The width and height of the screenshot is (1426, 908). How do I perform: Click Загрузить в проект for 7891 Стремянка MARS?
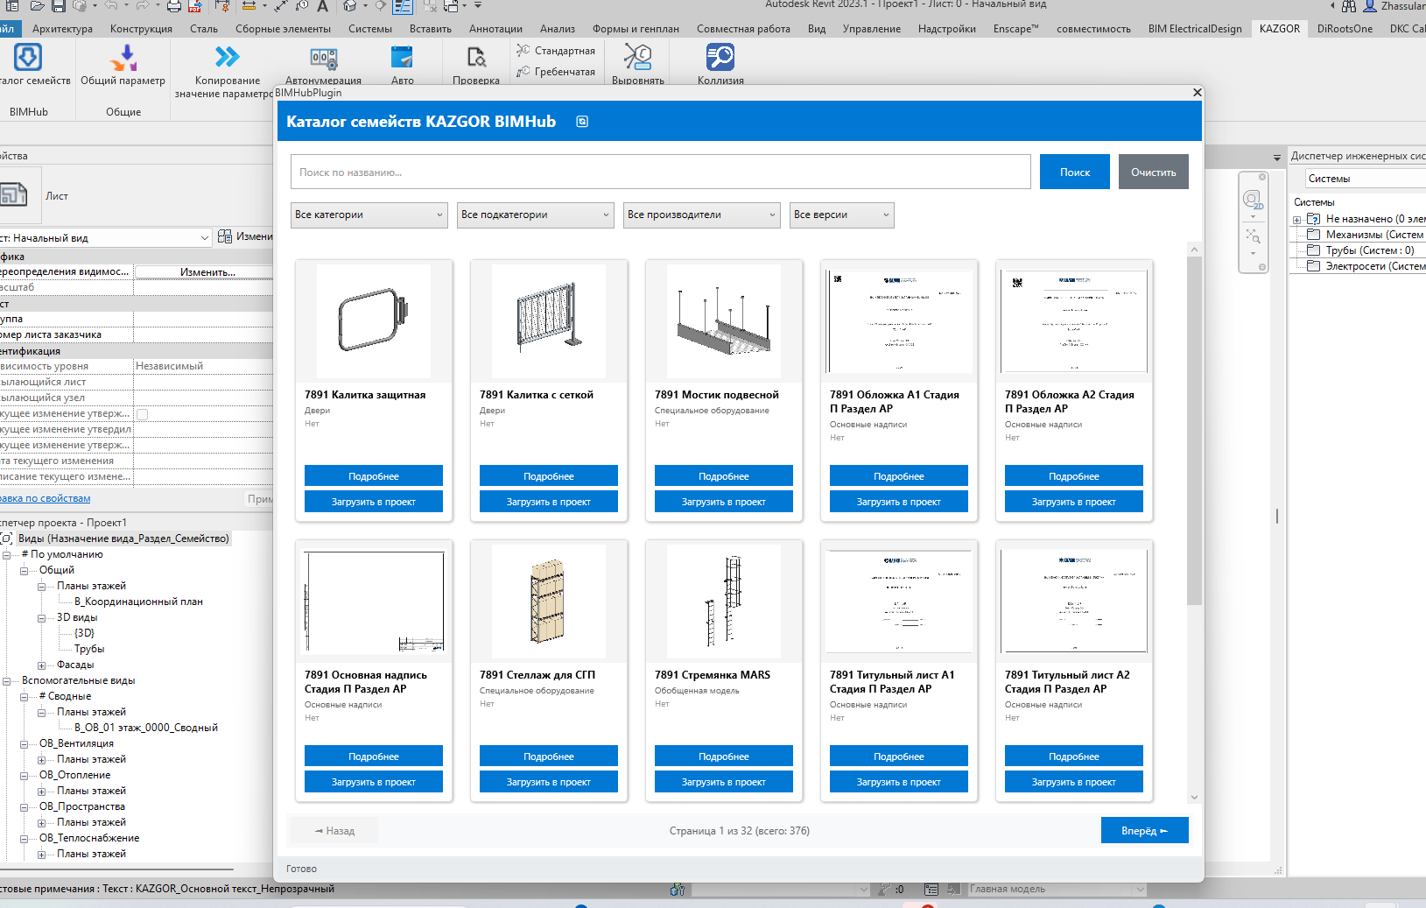pyautogui.click(x=724, y=781)
